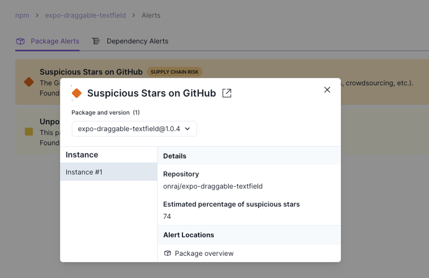The image size is (429, 278).
Task: Click the Suspicious Stars on GitHub background alert title
Action: tap(91, 72)
